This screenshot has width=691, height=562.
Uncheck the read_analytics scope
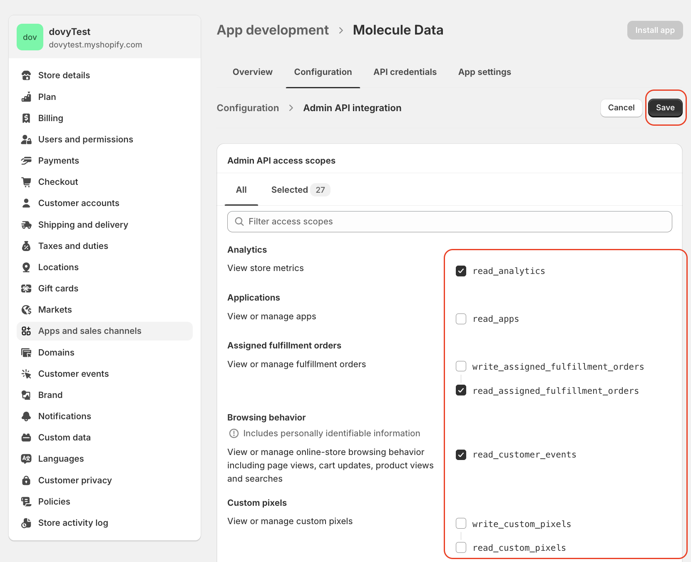pyautogui.click(x=461, y=271)
